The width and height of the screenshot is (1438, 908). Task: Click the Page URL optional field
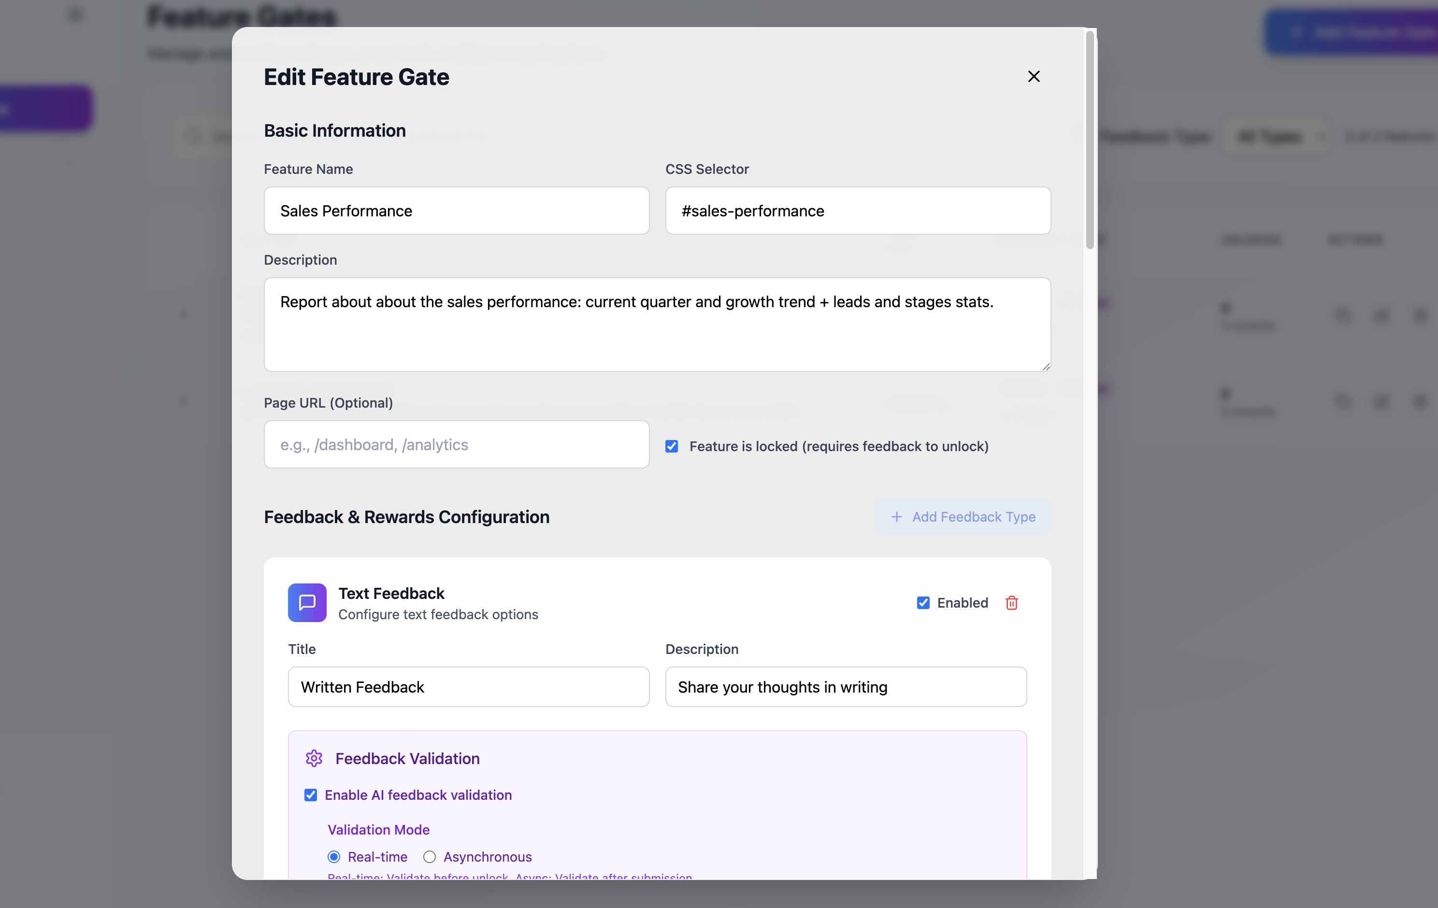pyautogui.click(x=456, y=445)
